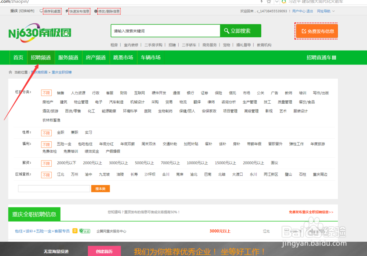Switch to the 招聘频道 tab
This screenshot has width=367, height=256.
point(41,57)
